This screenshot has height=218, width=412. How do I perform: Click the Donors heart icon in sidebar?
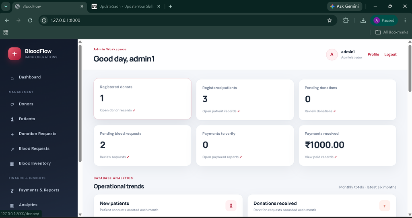pyautogui.click(x=12, y=105)
